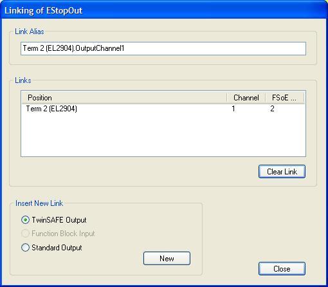Click the greyed Function Block Input radio
The width and height of the screenshot is (328, 287).
point(25,234)
